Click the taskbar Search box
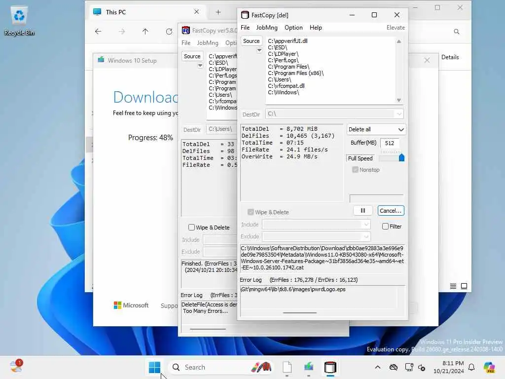Screen dimensions: 505x379 [221, 367]
